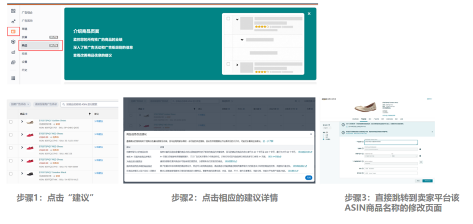The height and width of the screenshot is (224, 473).
Task: Open the 草稿 menu item
Action: (x=25, y=29)
